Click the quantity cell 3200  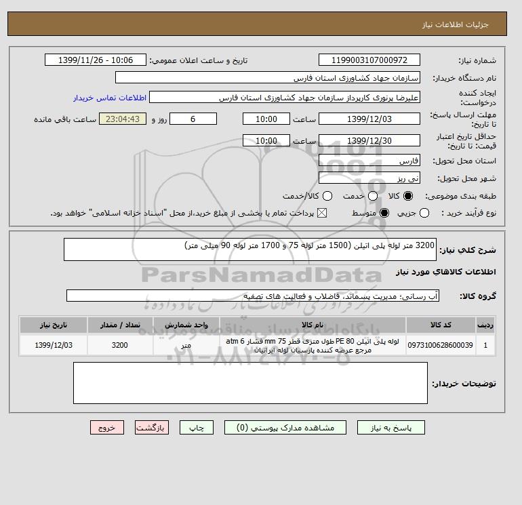tap(120, 345)
